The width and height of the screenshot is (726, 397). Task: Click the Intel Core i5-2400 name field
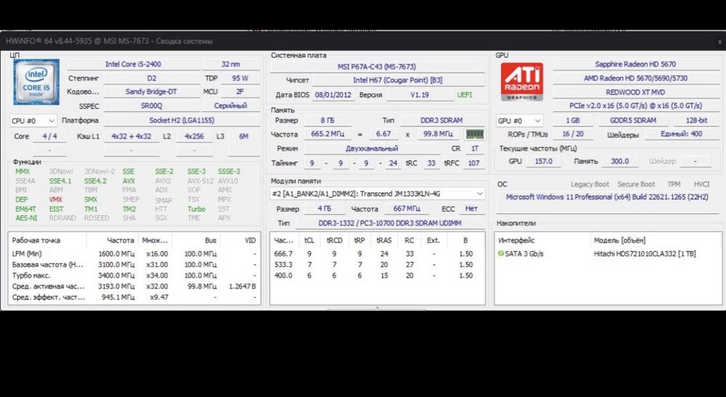click(x=134, y=65)
